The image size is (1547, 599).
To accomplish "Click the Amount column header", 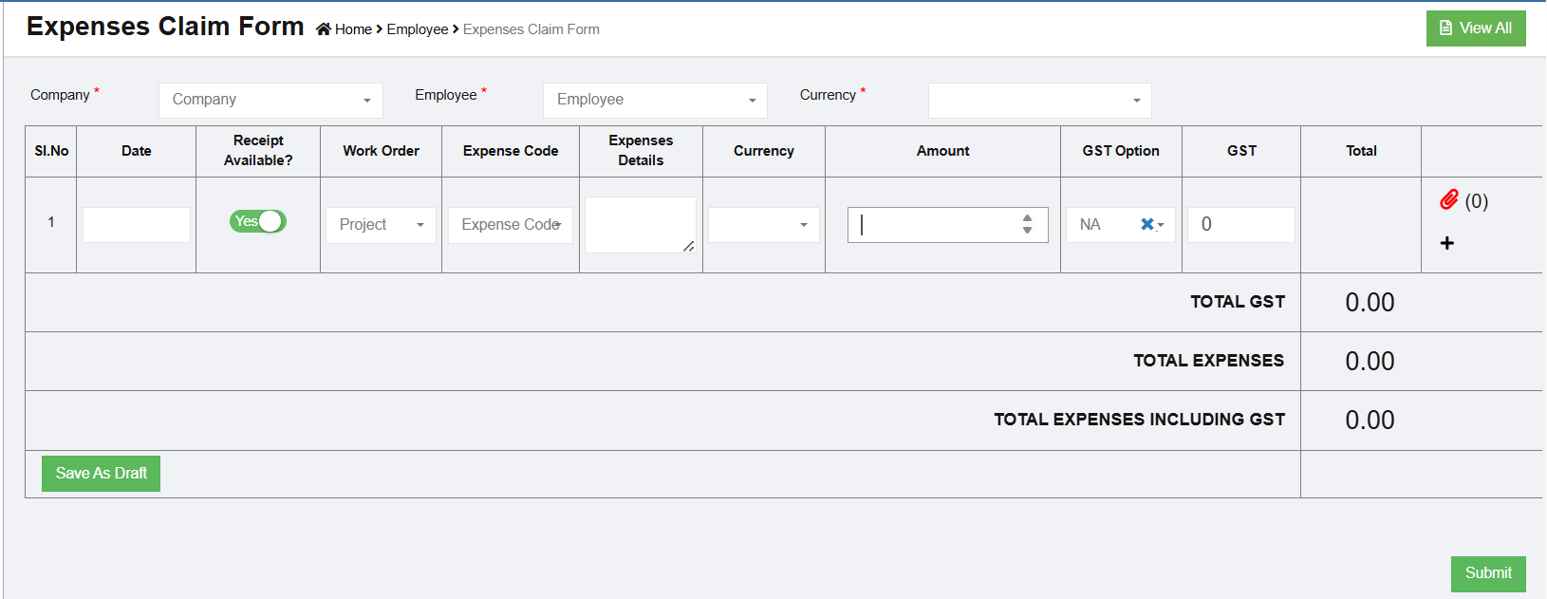I will tap(942, 150).
